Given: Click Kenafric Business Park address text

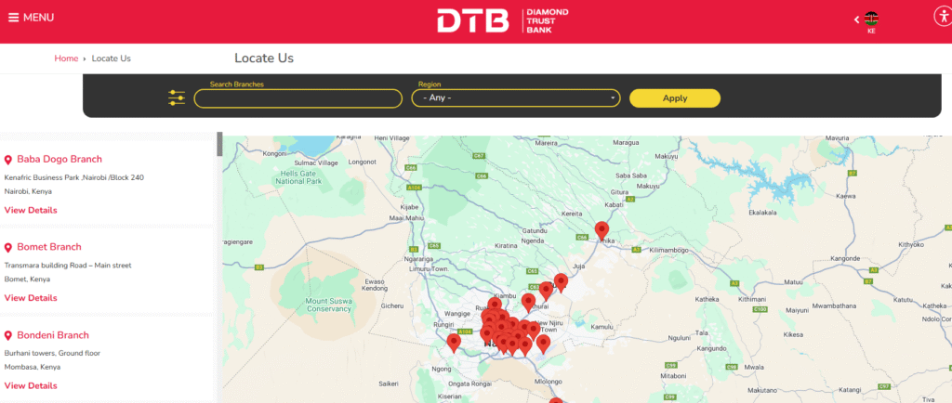Looking at the screenshot, I should [74, 177].
